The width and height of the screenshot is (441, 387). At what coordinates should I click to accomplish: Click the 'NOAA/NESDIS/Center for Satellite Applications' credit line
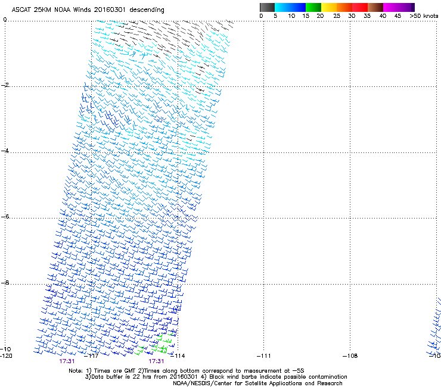pos(257,383)
